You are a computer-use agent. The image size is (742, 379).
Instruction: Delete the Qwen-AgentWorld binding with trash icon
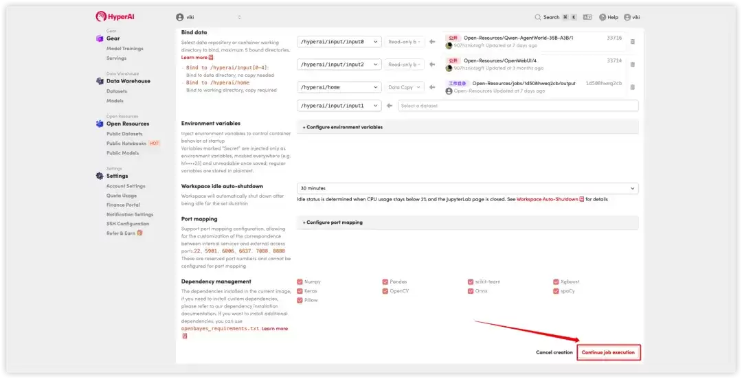[x=632, y=42]
